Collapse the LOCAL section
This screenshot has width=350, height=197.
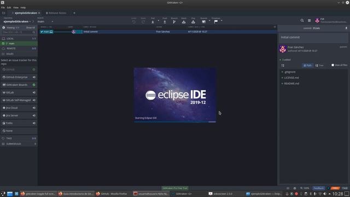19,38
